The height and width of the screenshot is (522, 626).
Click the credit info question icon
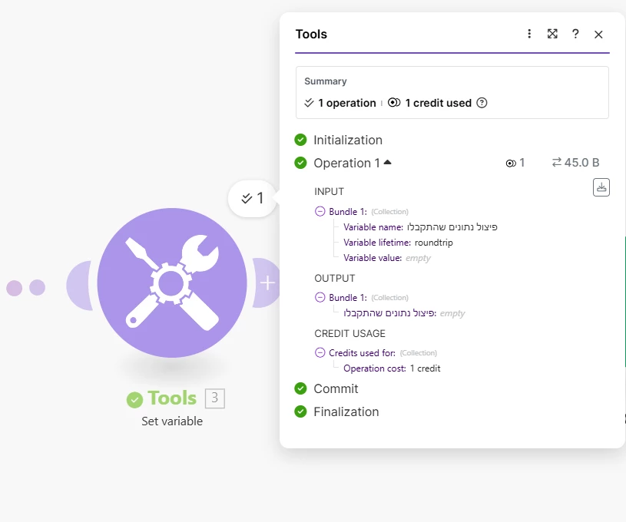(x=482, y=103)
